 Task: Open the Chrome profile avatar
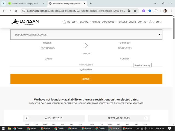[165, 11]
